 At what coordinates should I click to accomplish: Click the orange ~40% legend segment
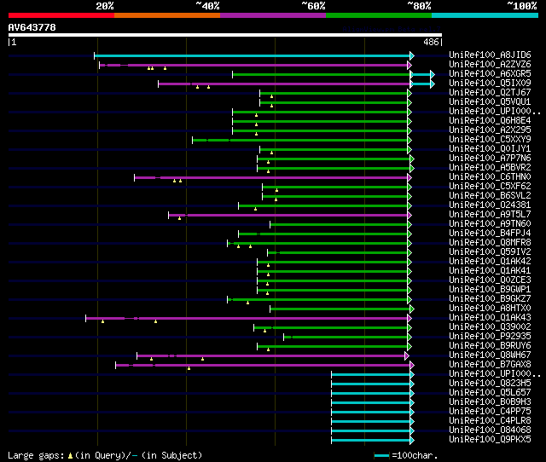167,15
